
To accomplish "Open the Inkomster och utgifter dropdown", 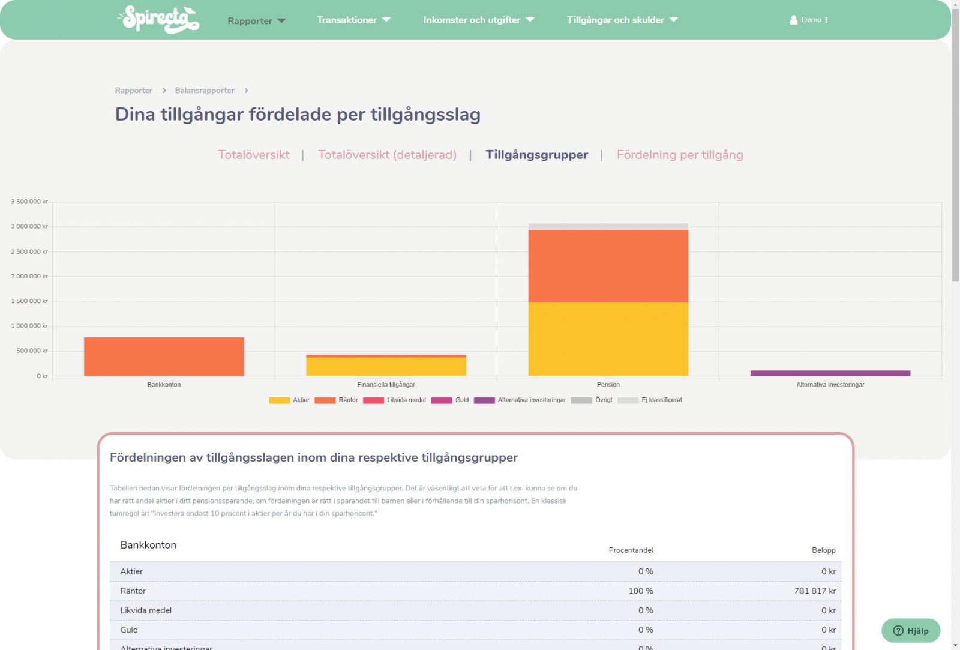I will click(x=478, y=20).
